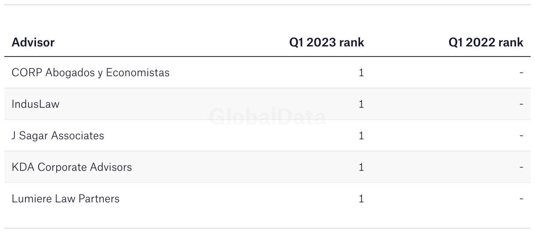
Task: Click the Q1 2023 rank column header
Action: pyautogui.click(x=327, y=42)
